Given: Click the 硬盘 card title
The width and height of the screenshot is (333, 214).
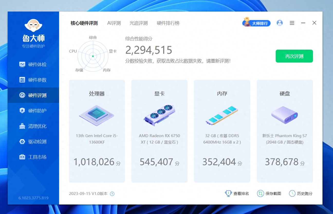Looking at the screenshot, I should click(285, 94).
